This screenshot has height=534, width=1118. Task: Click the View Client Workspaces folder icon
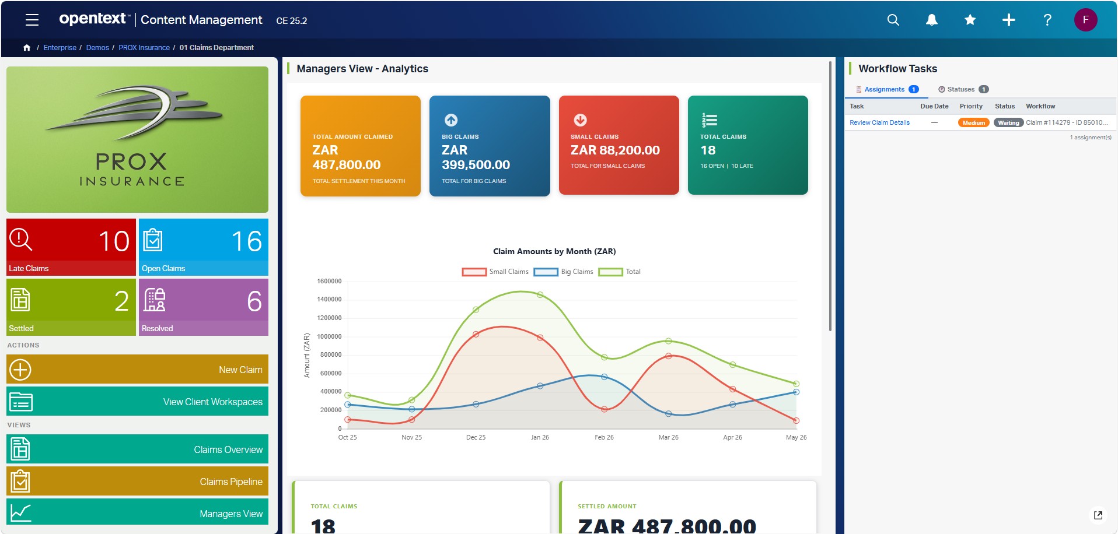tap(20, 402)
